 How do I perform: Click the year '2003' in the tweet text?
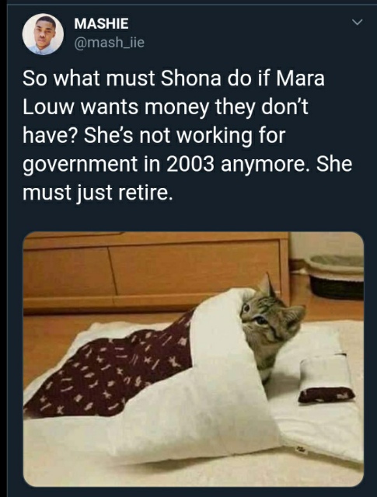pos(190,165)
